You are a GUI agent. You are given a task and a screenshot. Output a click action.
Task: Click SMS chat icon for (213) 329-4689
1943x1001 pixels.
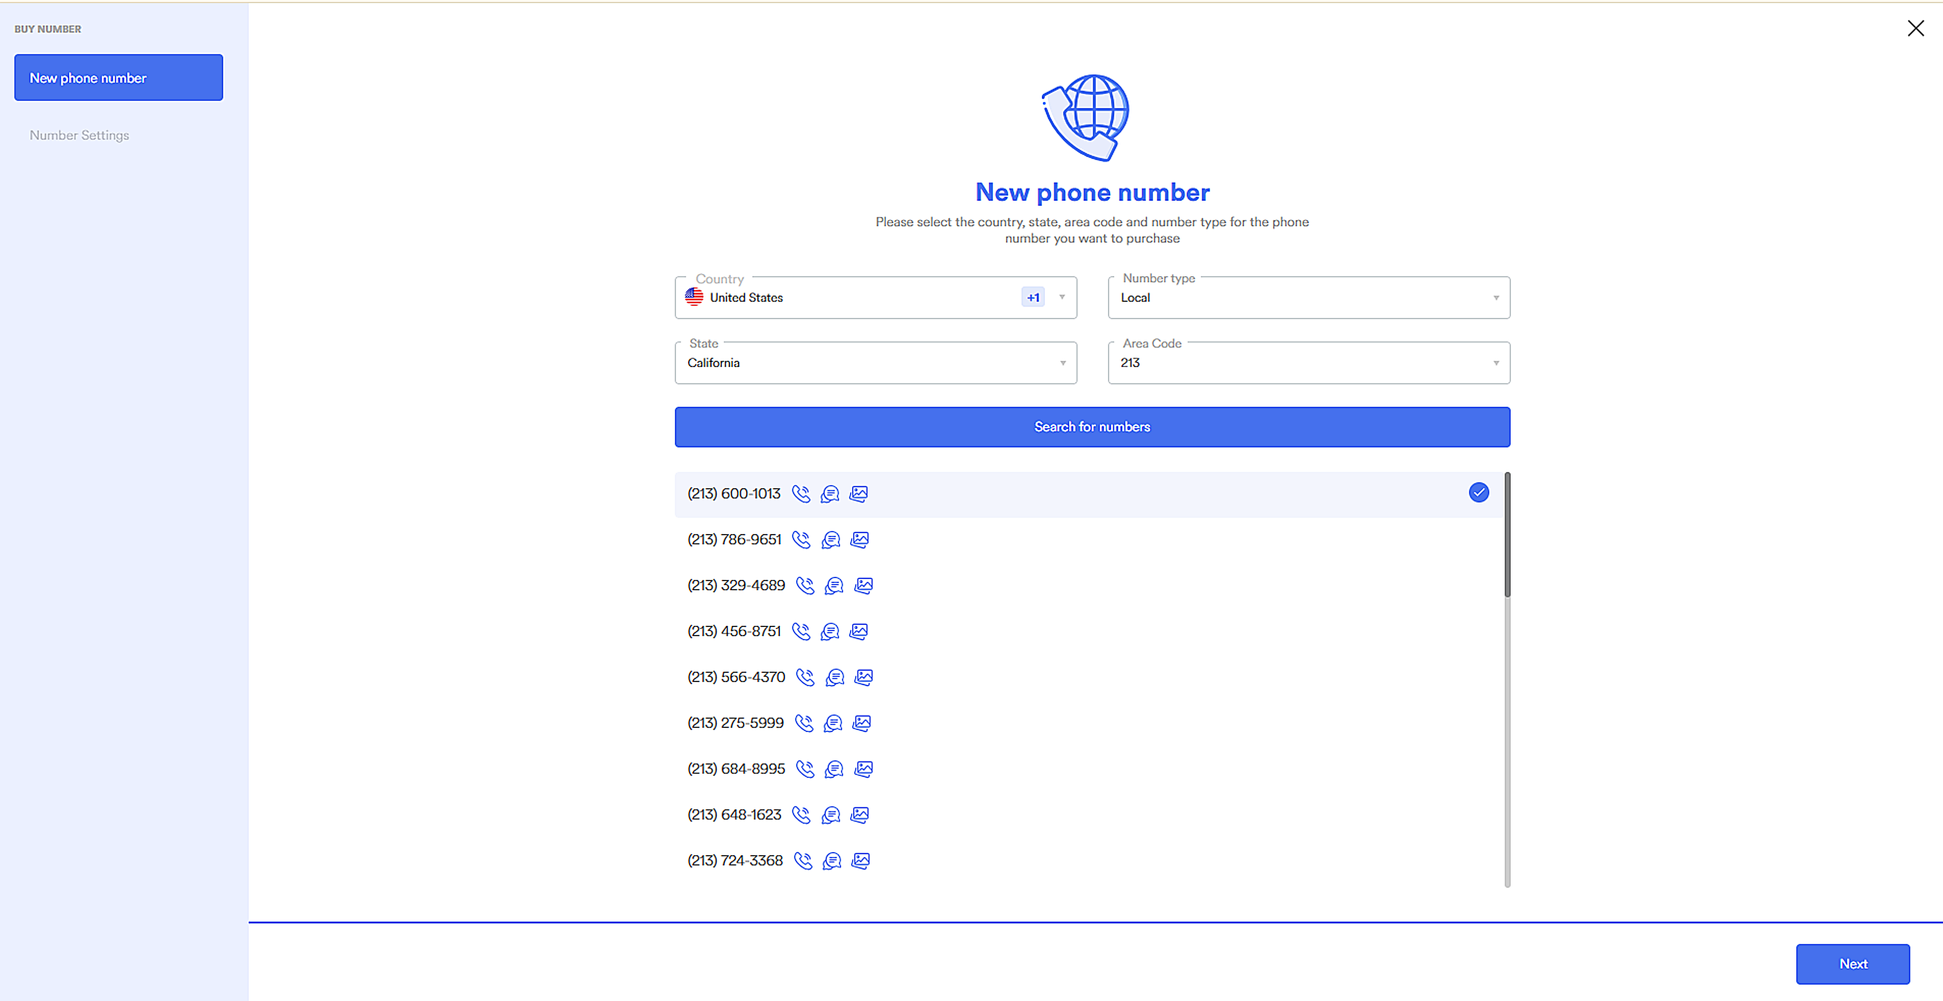point(833,586)
